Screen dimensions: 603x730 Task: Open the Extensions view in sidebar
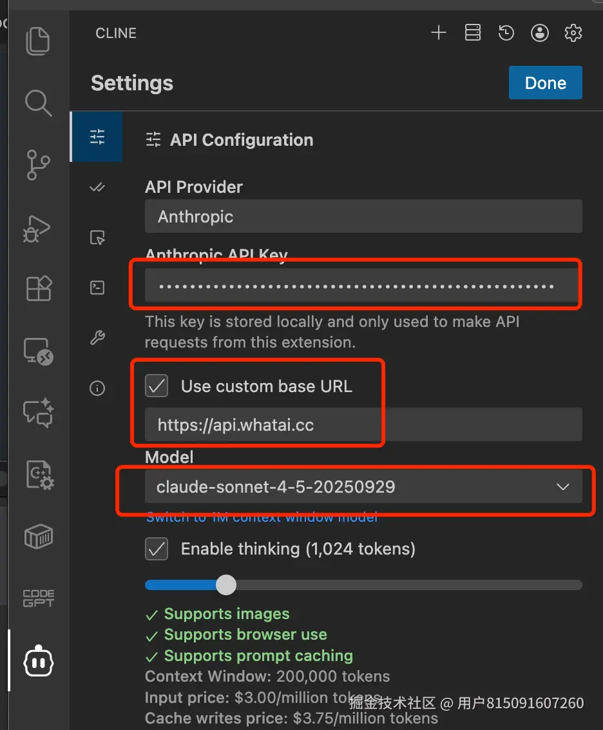point(38,288)
